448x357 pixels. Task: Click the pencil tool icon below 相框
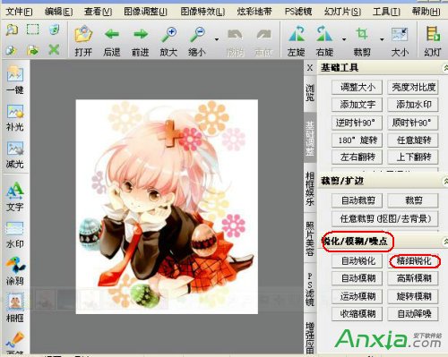point(15,339)
